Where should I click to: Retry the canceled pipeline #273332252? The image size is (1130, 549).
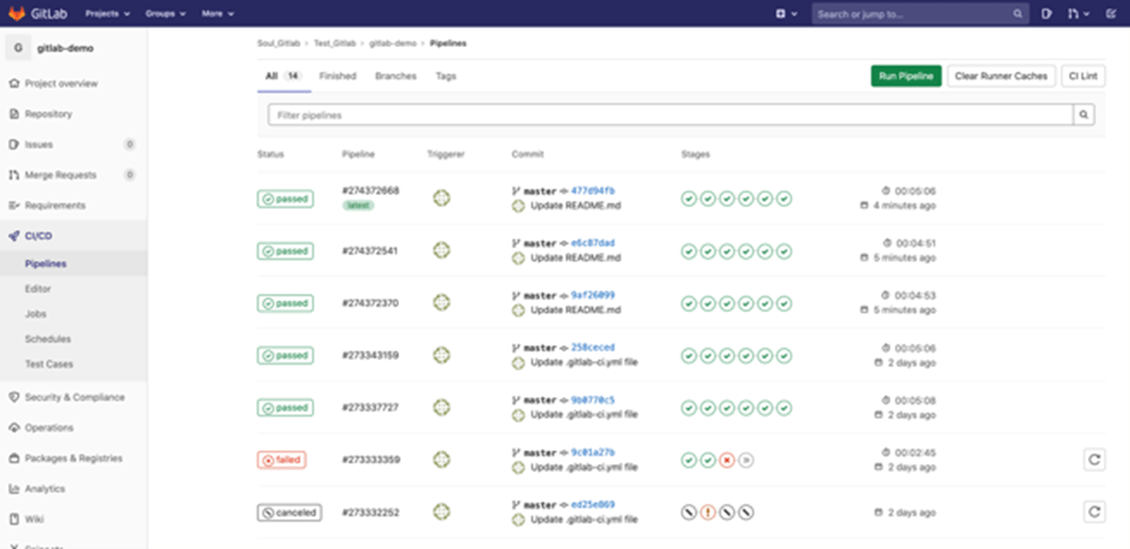1094,512
